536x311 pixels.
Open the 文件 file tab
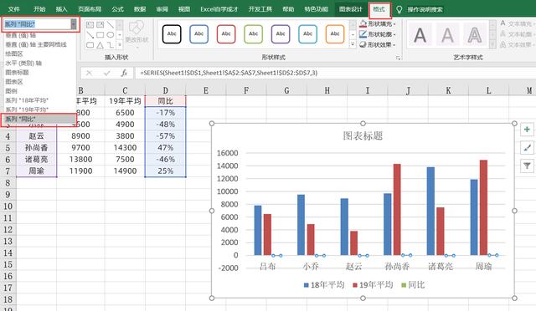coord(14,9)
